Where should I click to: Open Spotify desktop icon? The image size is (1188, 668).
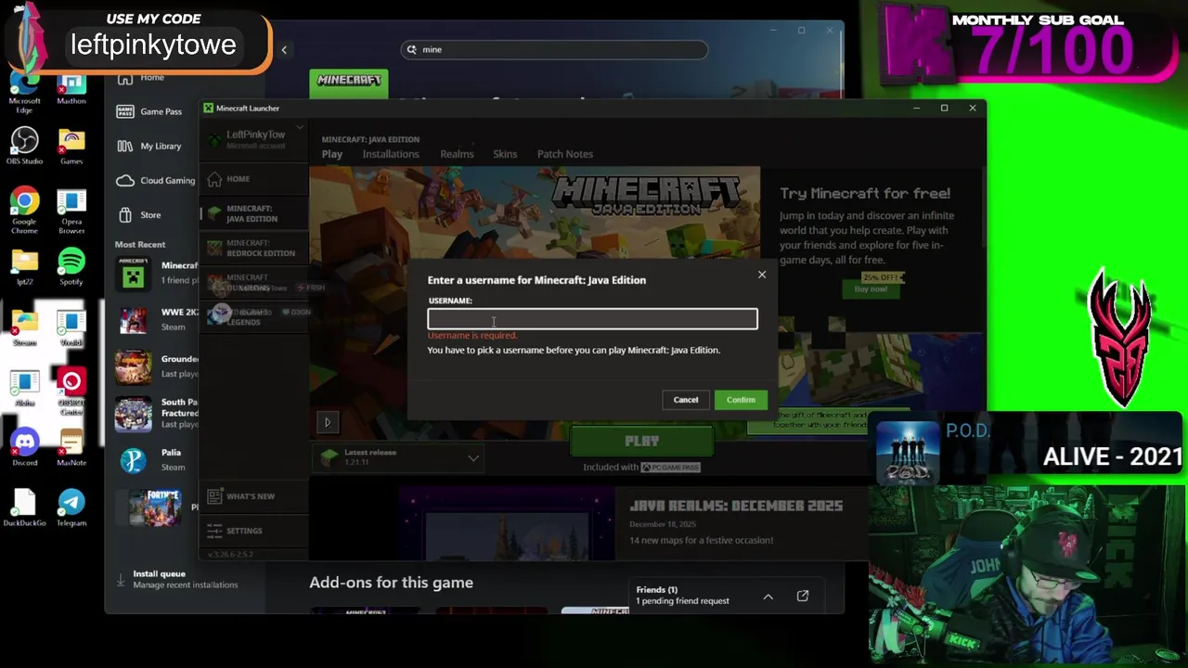pos(71,267)
